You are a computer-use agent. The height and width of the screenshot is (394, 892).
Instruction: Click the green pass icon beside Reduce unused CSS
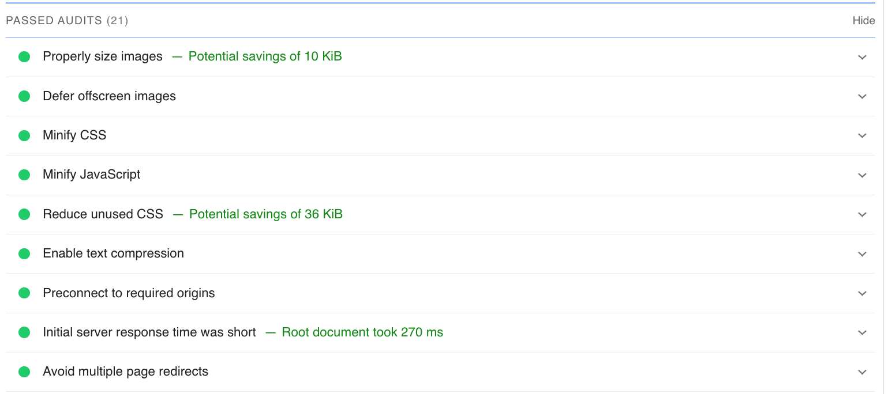(24, 214)
